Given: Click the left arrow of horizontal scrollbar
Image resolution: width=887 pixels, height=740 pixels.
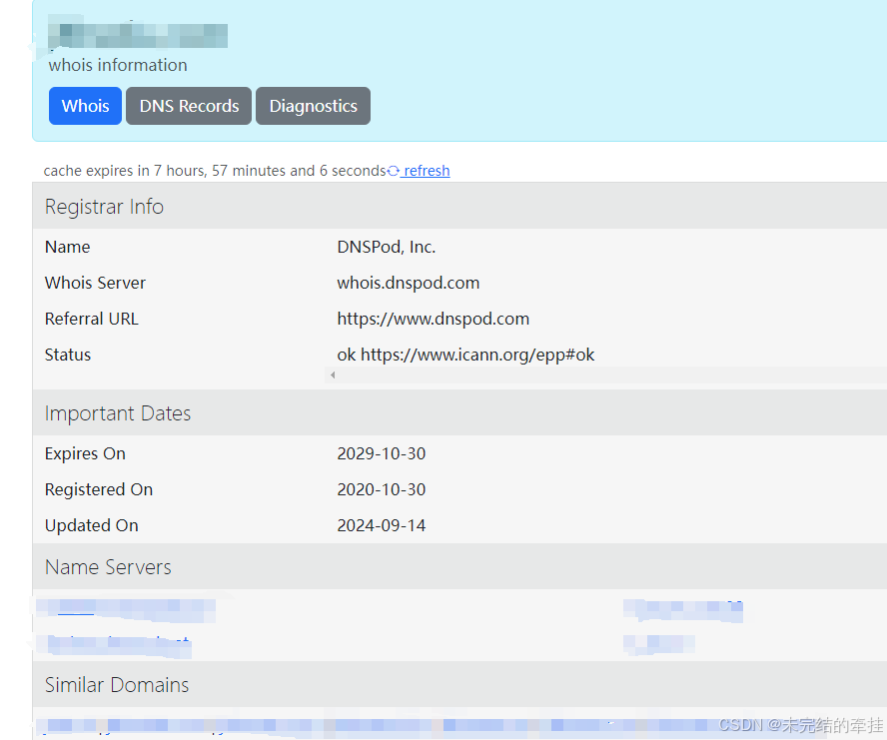Looking at the screenshot, I should pos(333,374).
